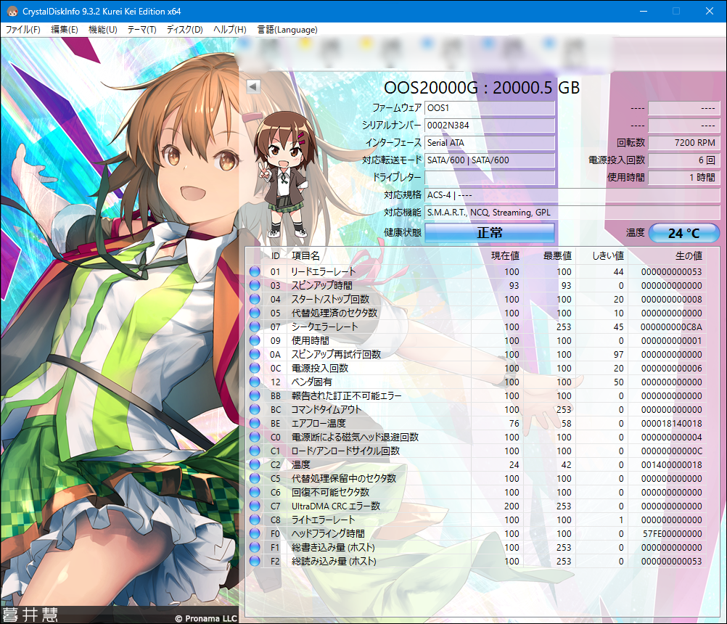Click status orb for F0 ヘッドフライング時間

tap(255, 533)
